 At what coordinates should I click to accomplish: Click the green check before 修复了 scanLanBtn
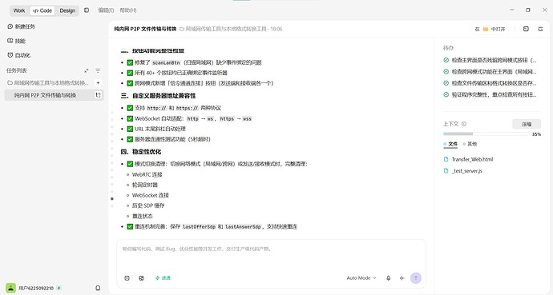[130, 62]
